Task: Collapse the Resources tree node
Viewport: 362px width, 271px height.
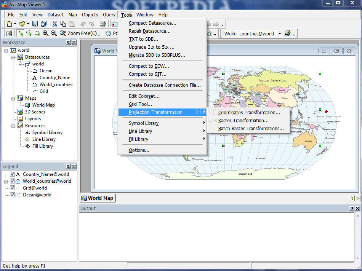Action: point(13,126)
